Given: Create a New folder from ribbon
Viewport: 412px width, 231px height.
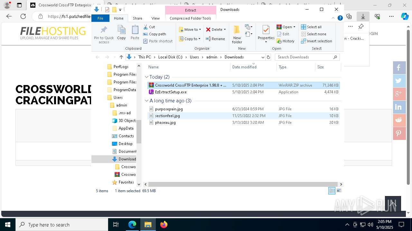Looking at the screenshot, I should pyautogui.click(x=237, y=34).
